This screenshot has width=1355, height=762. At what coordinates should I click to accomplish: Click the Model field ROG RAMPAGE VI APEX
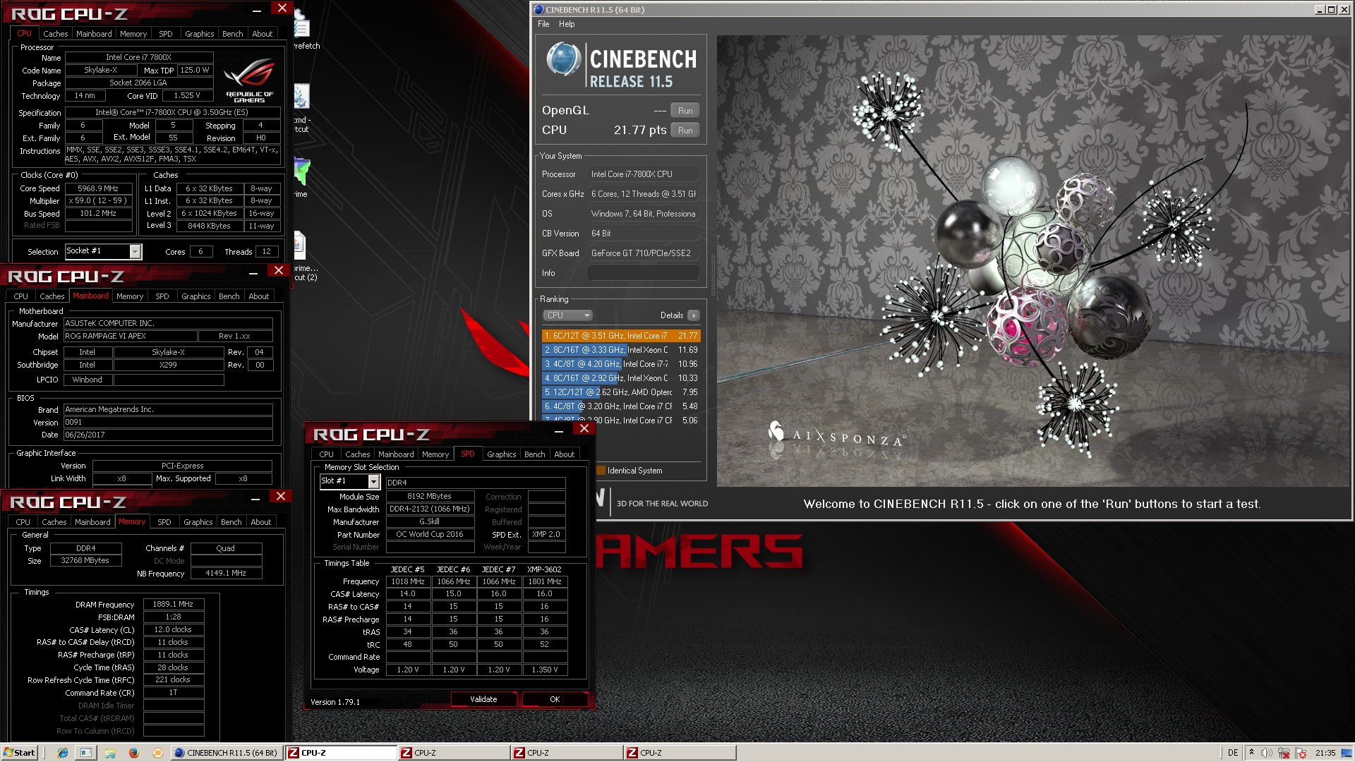(130, 336)
